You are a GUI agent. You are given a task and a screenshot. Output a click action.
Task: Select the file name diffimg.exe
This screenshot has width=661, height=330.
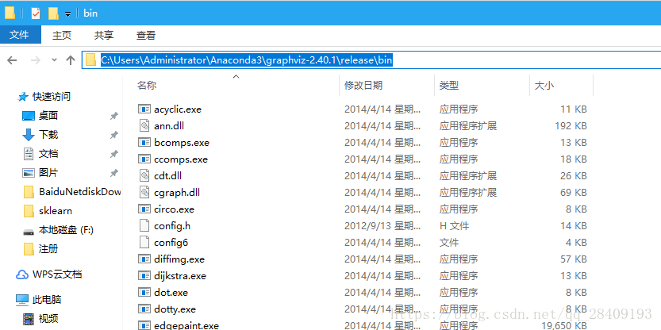click(179, 259)
